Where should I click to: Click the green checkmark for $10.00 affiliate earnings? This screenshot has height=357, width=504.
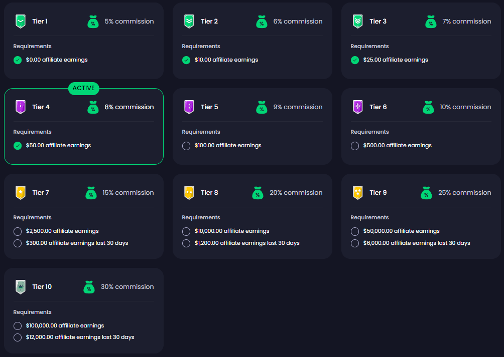(186, 60)
